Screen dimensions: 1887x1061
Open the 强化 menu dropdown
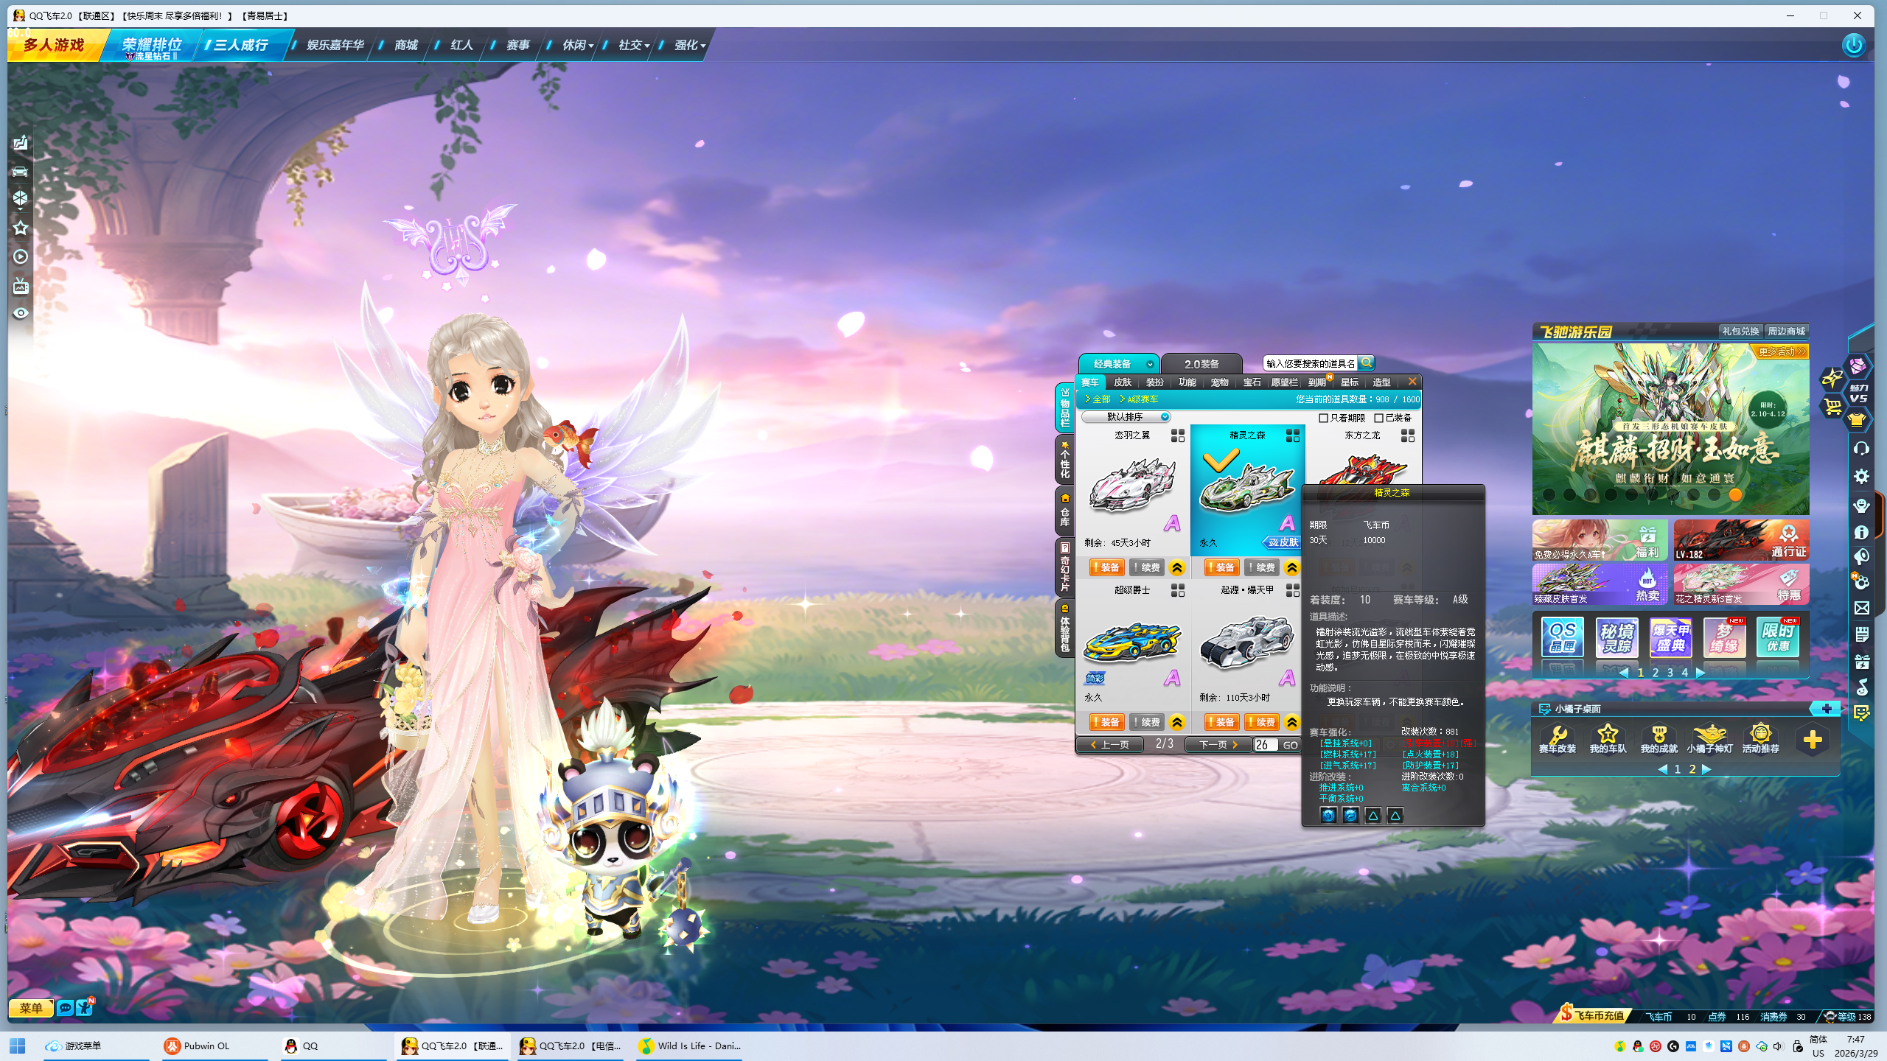690,45
